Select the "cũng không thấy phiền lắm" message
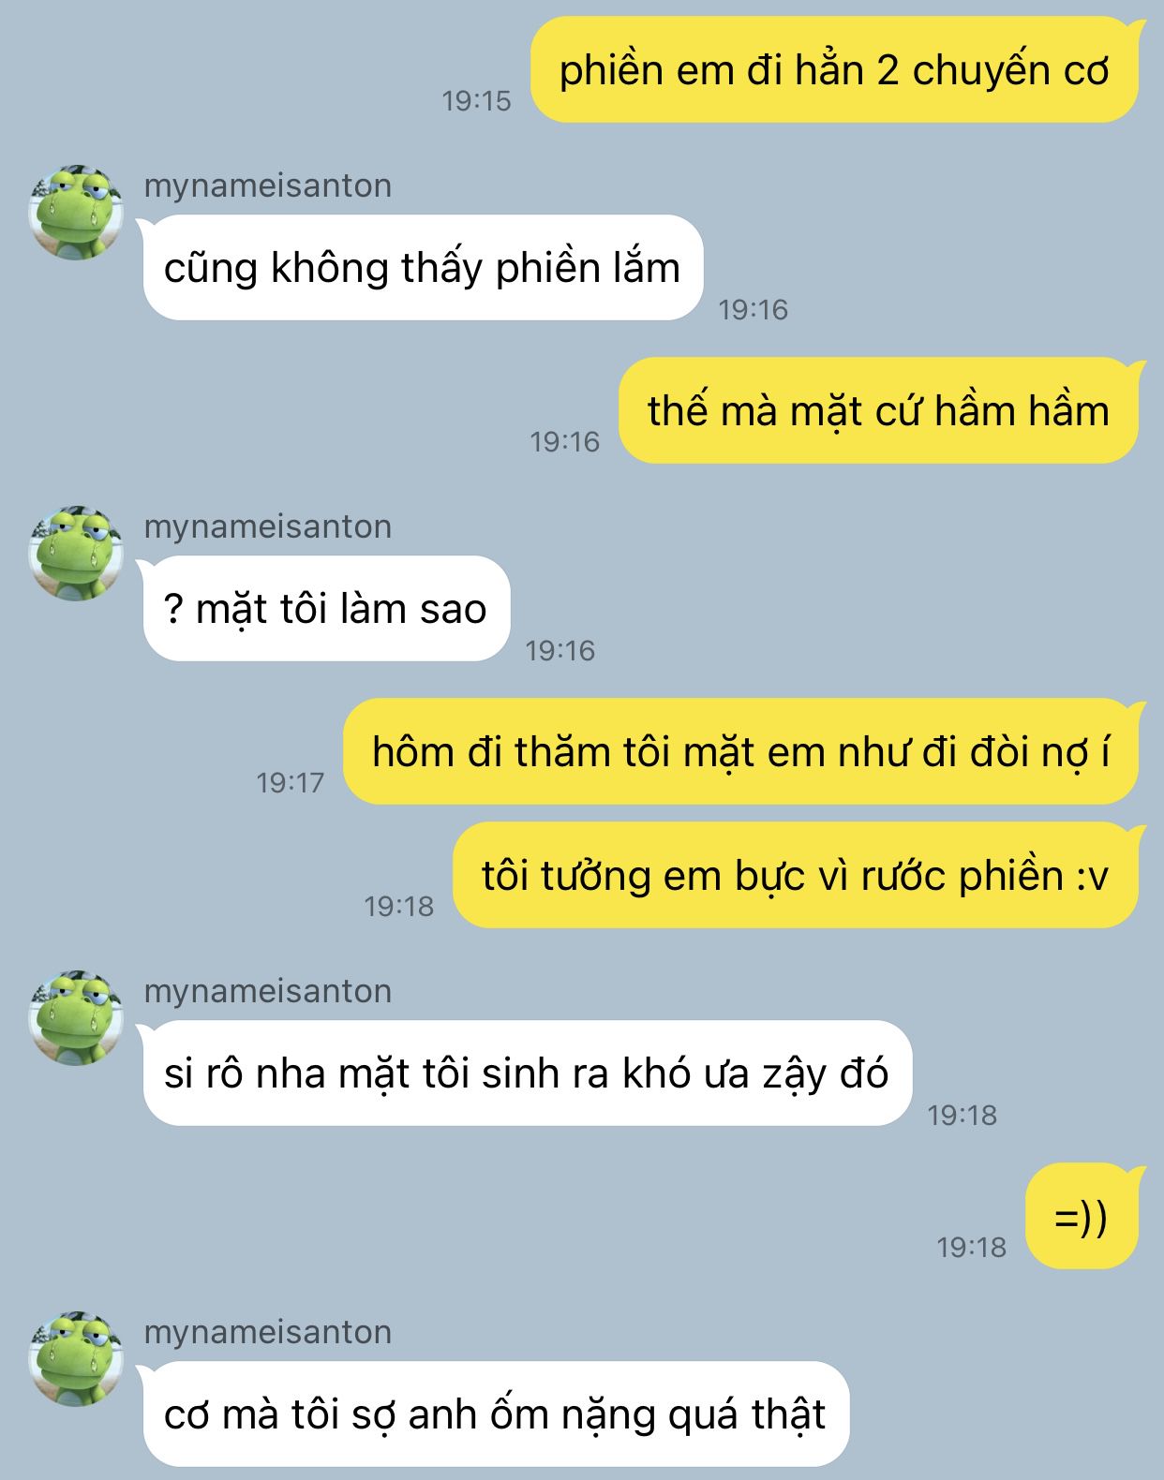Screen dimensions: 1164x1480 423,268
